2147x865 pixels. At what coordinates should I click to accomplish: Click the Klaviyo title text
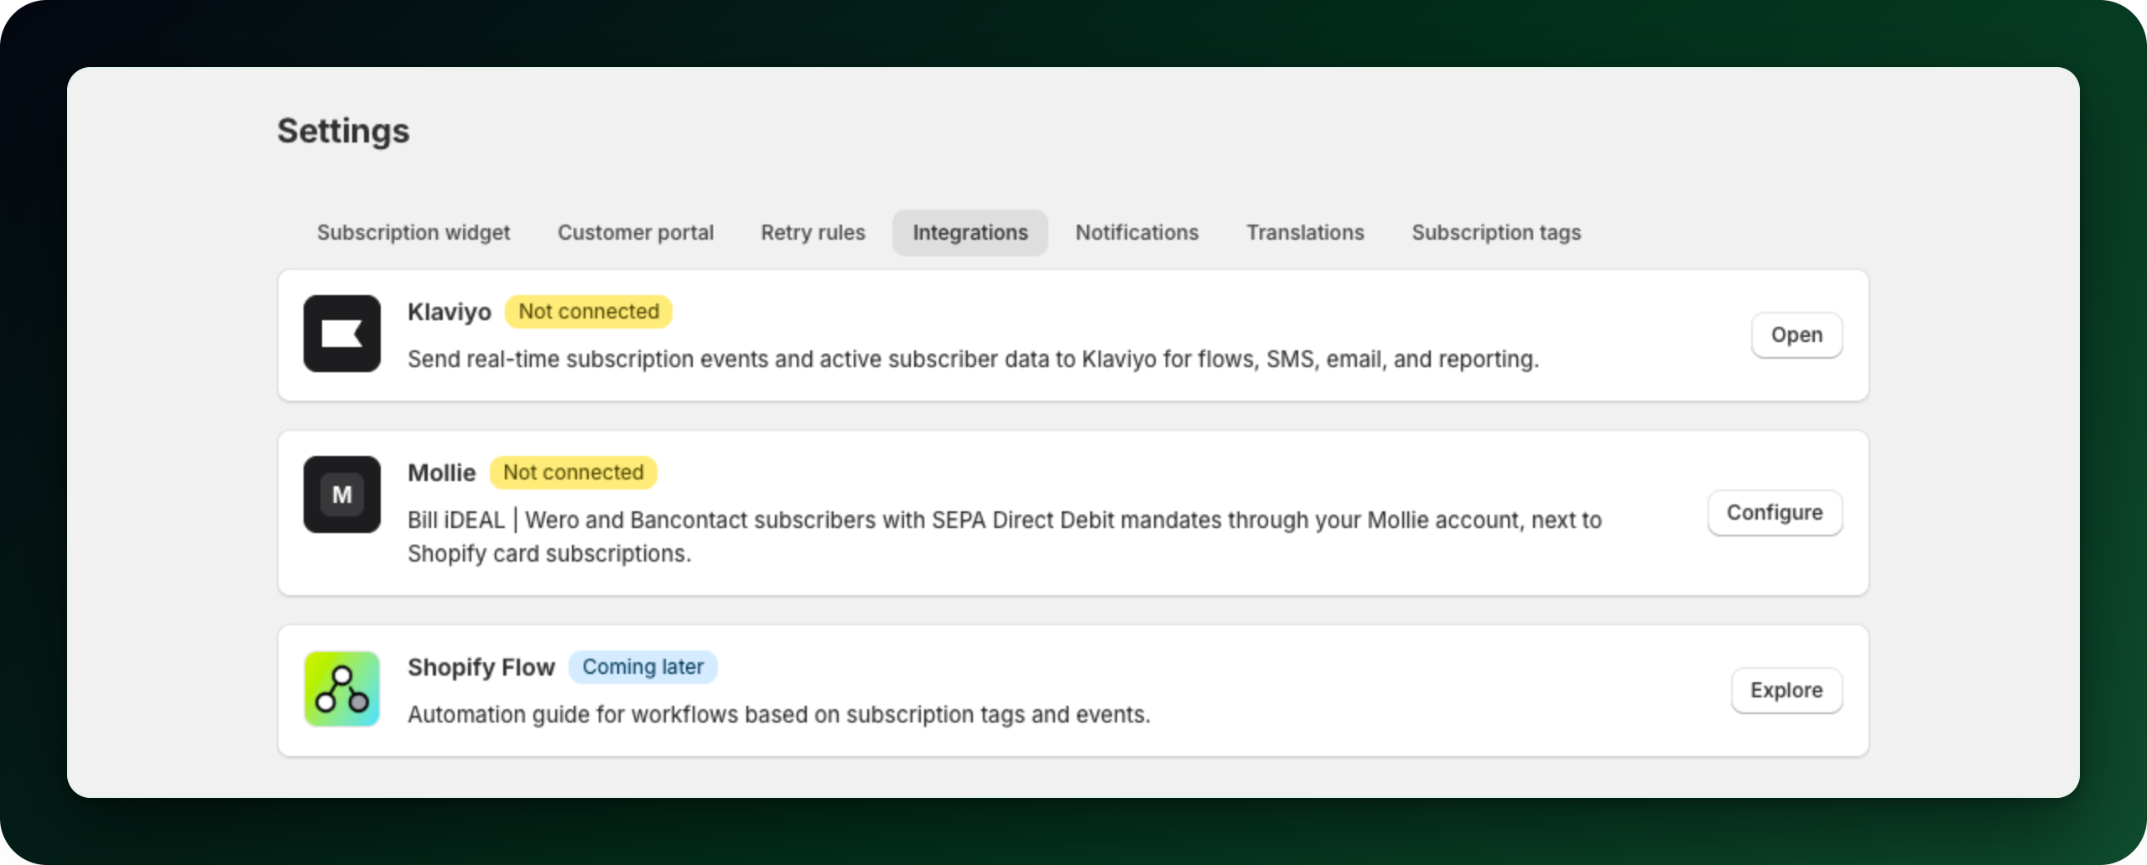click(x=450, y=312)
